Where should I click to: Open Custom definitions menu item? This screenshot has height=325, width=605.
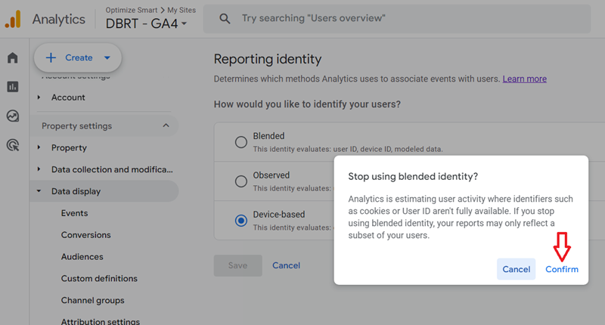(x=99, y=279)
